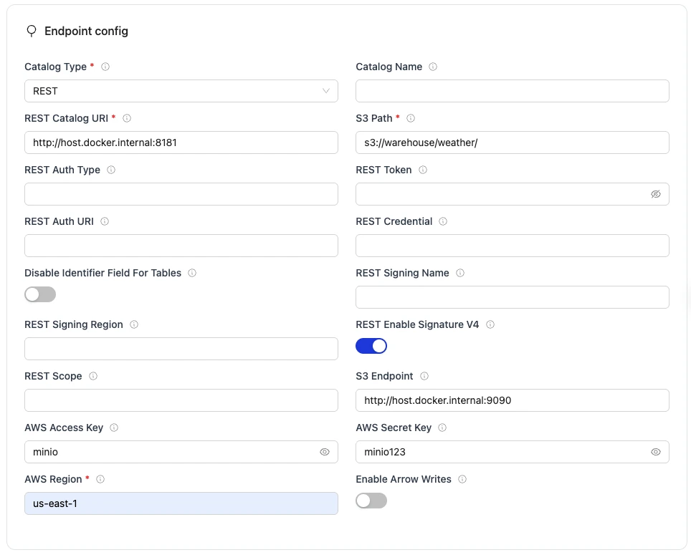Click the REST Catalog URI field
The width and height of the screenshot is (691, 555).
coord(181,143)
